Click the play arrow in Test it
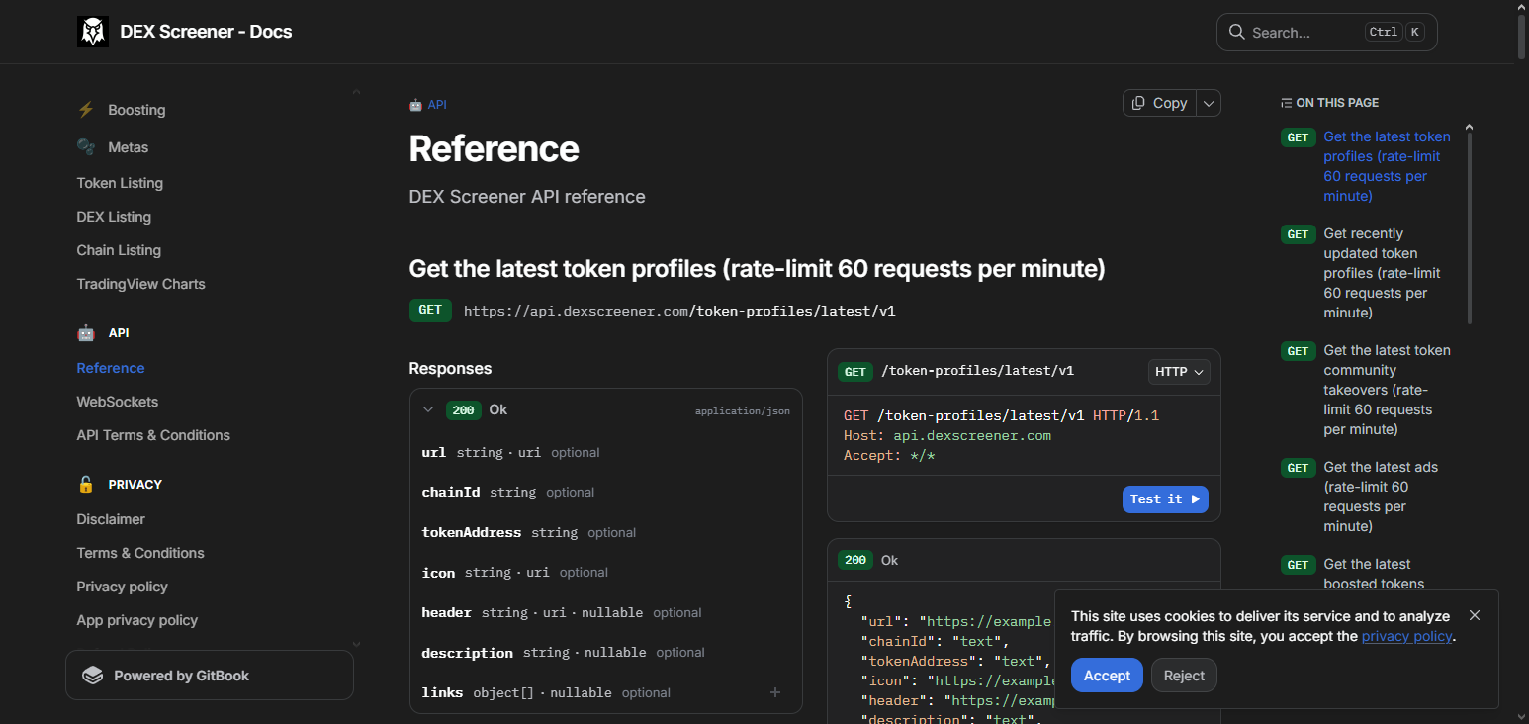 tap(1195, 499)
